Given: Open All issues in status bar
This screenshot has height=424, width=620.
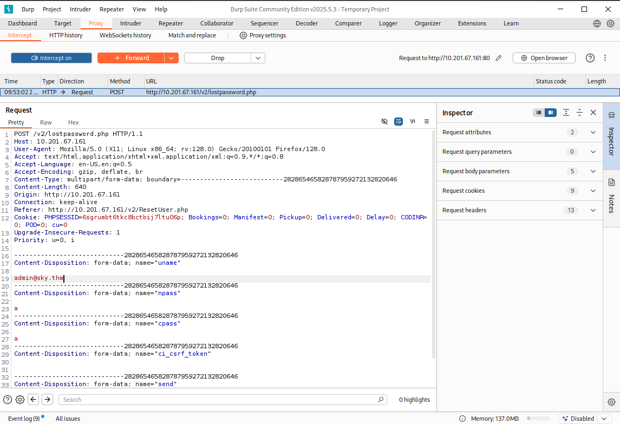Looking at the screenshot, I should click(x=68, y=419).
